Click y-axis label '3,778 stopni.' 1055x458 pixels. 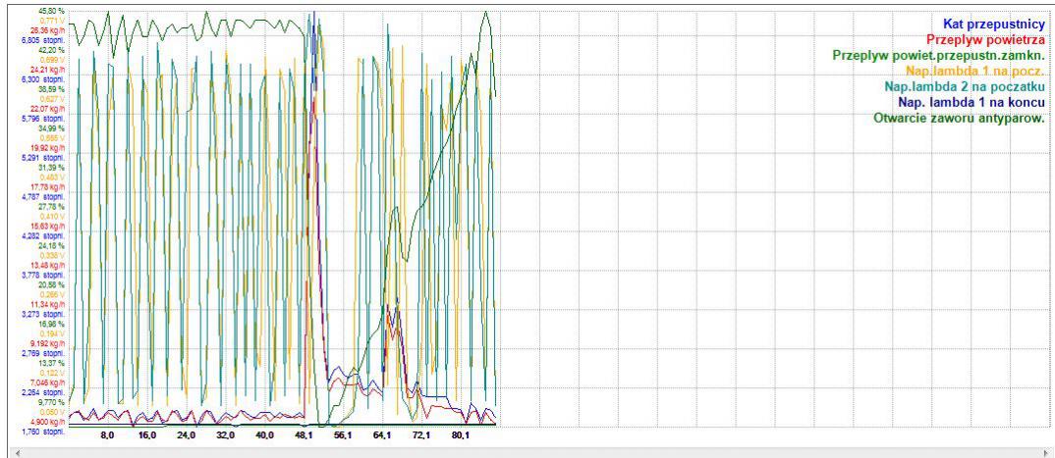click(43, 275)
